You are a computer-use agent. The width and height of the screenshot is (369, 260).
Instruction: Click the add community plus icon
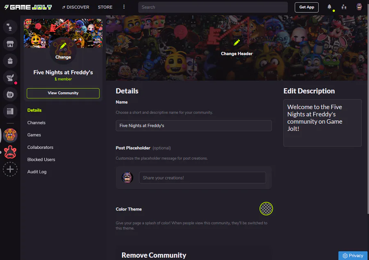[x=10, y=169]
